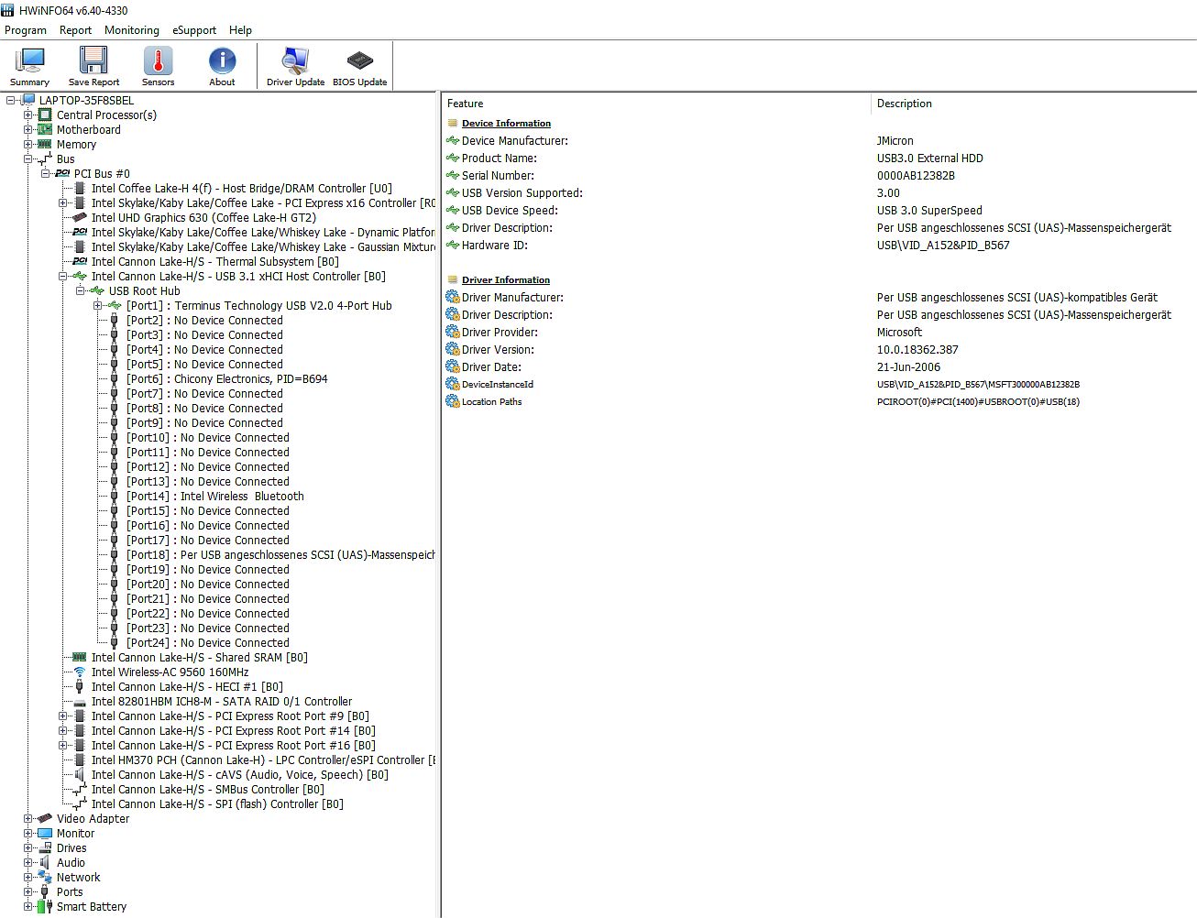This screenshot has height=918, width=1197.
Task: Open the Help menu
Action: point(240,30)
